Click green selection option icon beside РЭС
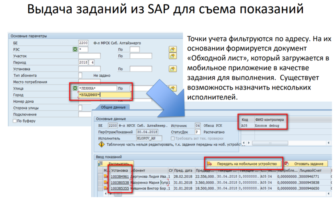The height and width of the screenshot is (200, 336). pos(75,49)
